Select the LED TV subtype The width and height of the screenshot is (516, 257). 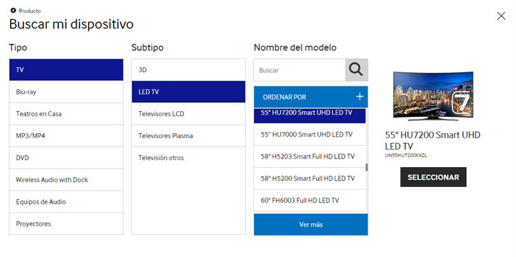coord(189,91)
